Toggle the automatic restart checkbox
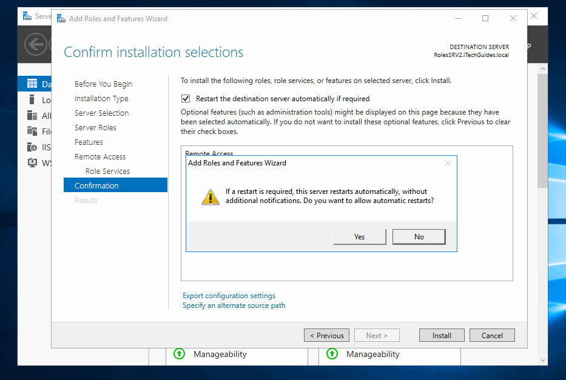Image resolution: width=566 pixels, height=380 pixels. pos(186,98)
